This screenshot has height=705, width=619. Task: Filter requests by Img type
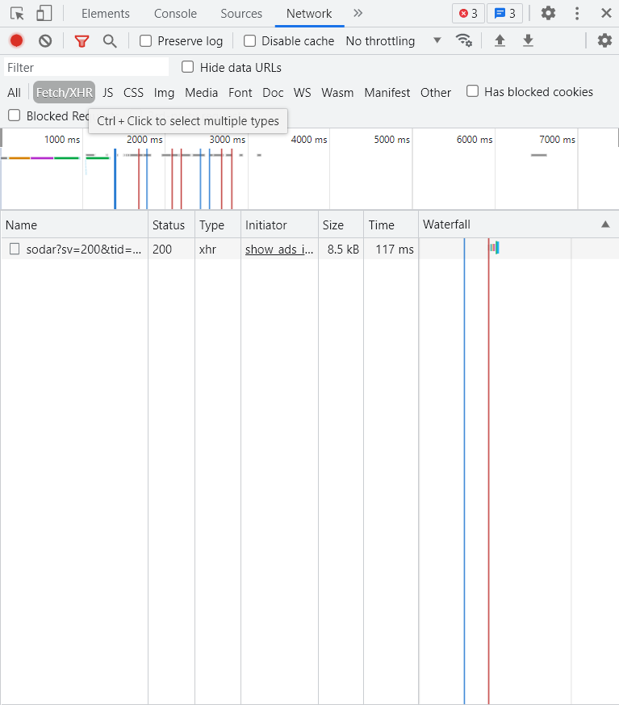[164, 93]
